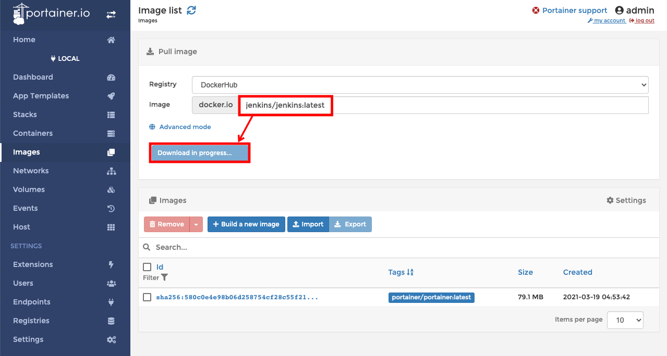This screenshot has height=356, width=667.
Task: Click the Export button
Action: [350, 224]
